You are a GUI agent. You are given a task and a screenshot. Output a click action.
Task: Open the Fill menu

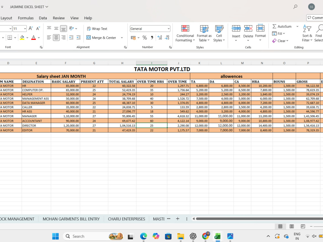coord(278,34)
